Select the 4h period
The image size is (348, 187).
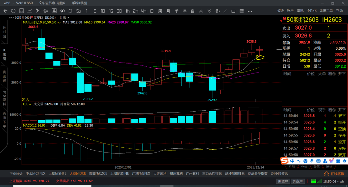point(144,11)
